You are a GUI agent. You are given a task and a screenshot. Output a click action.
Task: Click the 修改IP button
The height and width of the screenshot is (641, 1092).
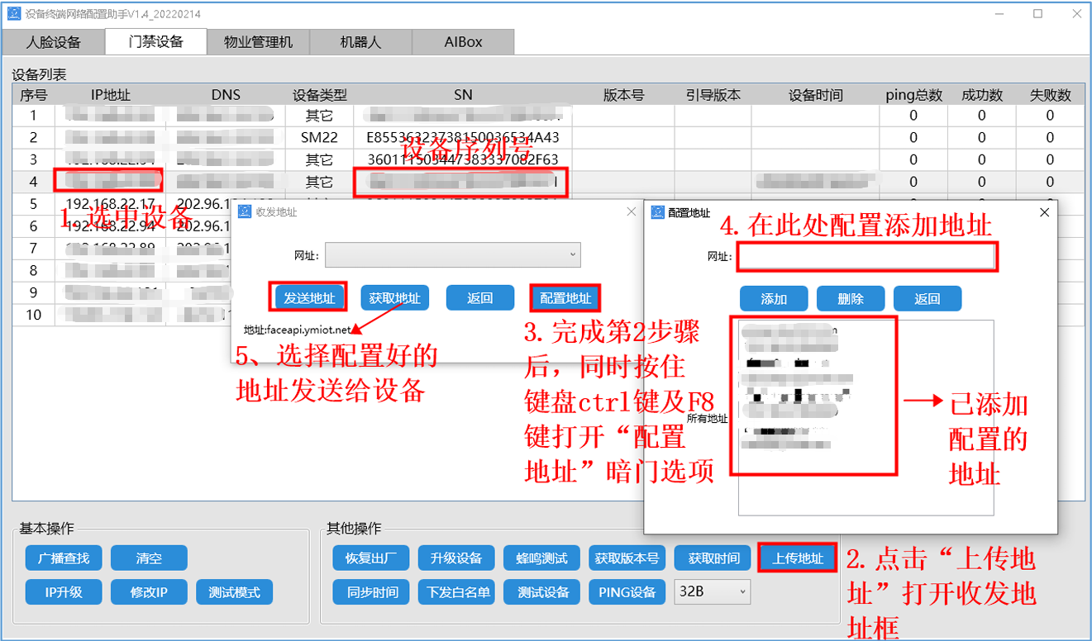[149, 592]
